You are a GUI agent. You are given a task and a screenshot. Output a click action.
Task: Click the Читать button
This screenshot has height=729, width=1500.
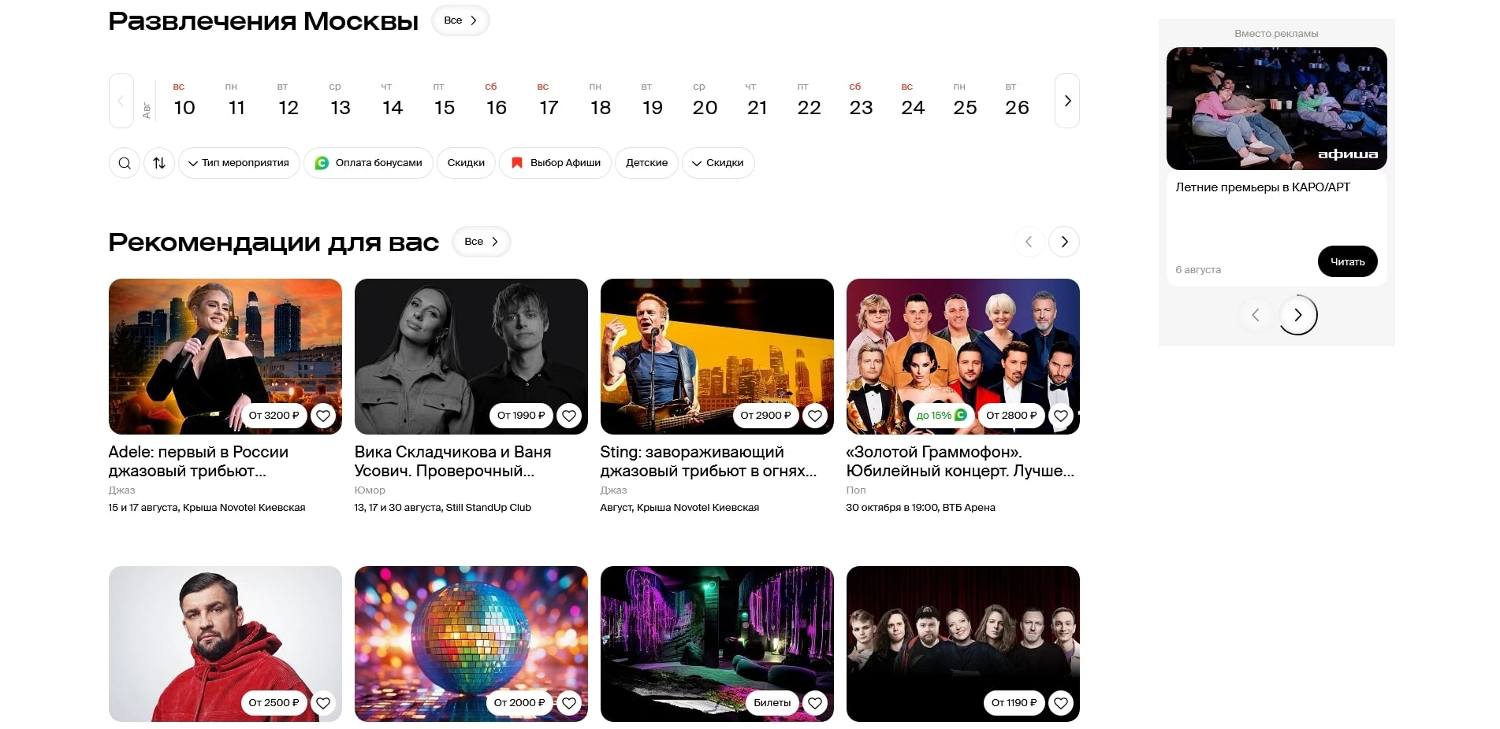coord(1347,261)
